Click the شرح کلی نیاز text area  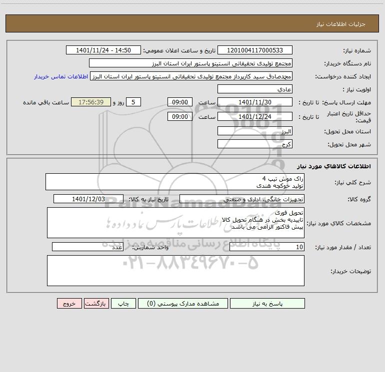tap(175, 182)
